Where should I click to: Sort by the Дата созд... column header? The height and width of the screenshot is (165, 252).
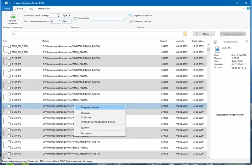tap(199, 41)
